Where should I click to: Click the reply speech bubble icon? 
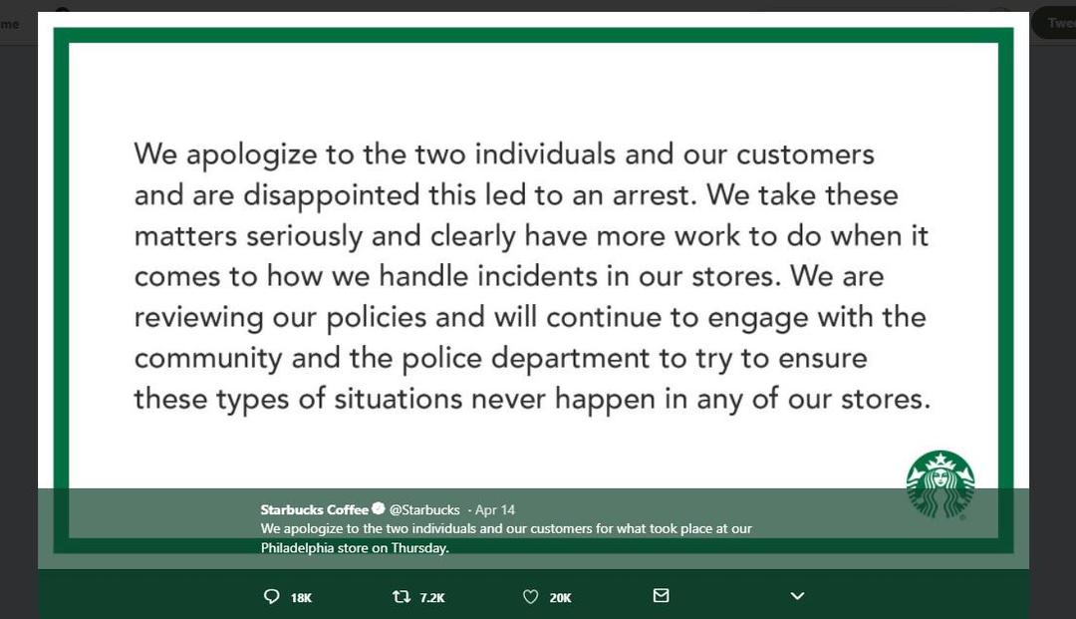click(272, 596)
